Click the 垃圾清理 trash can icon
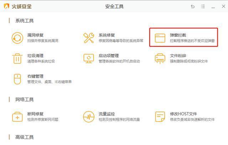Image resolution: width=228 pixels, height=145 pixels. point(17,58)
